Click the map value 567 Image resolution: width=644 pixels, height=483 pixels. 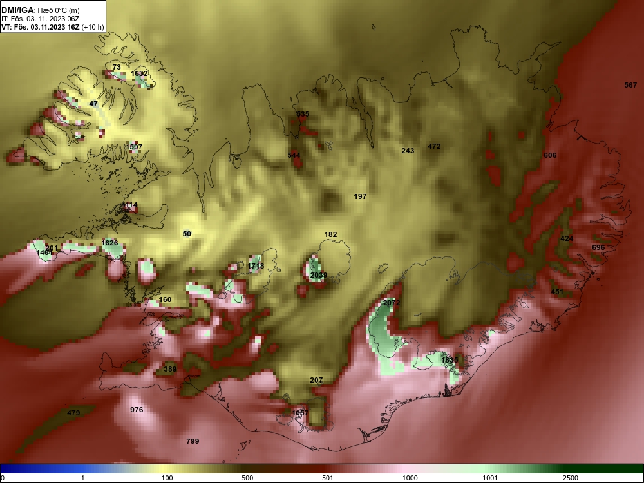[x=630, y=85]
